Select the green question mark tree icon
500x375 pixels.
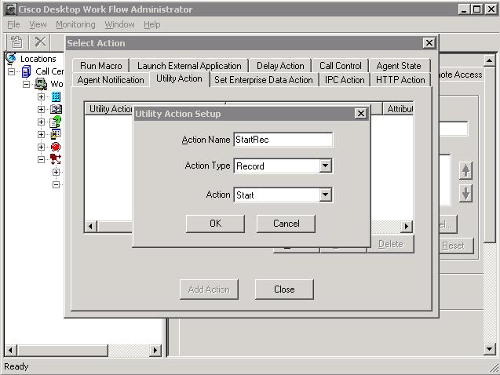coord(56,122)
